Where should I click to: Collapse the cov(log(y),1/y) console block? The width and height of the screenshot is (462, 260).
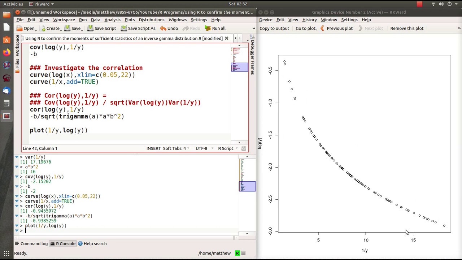coord(17,177)
